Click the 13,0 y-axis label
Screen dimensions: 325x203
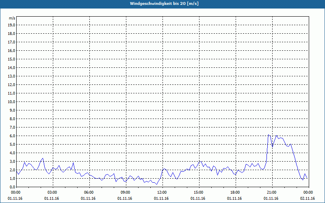(11, 76)
